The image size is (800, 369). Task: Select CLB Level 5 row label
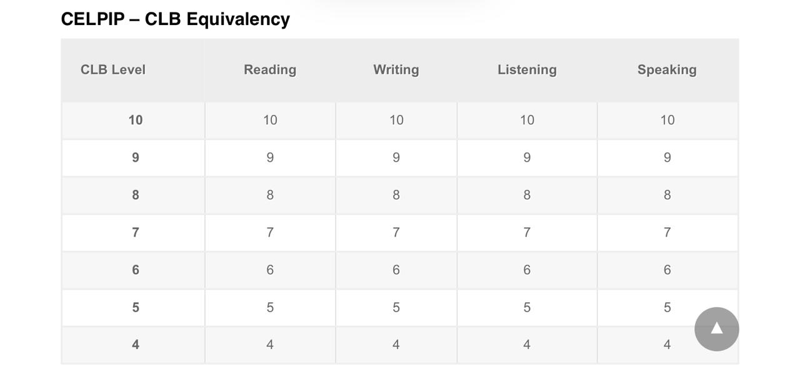[x=135, y=307]
